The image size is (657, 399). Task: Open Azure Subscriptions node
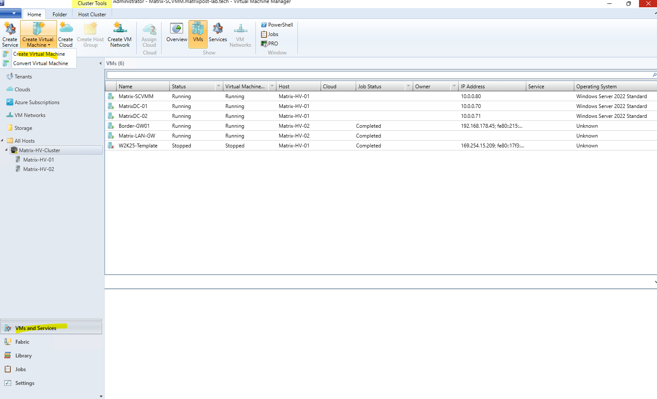tap(37, 102)
